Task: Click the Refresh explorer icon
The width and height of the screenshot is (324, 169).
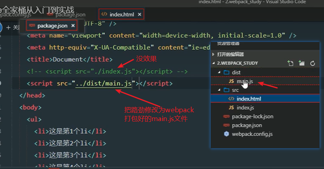Action: pyautogui.click(x=313, y=63)
